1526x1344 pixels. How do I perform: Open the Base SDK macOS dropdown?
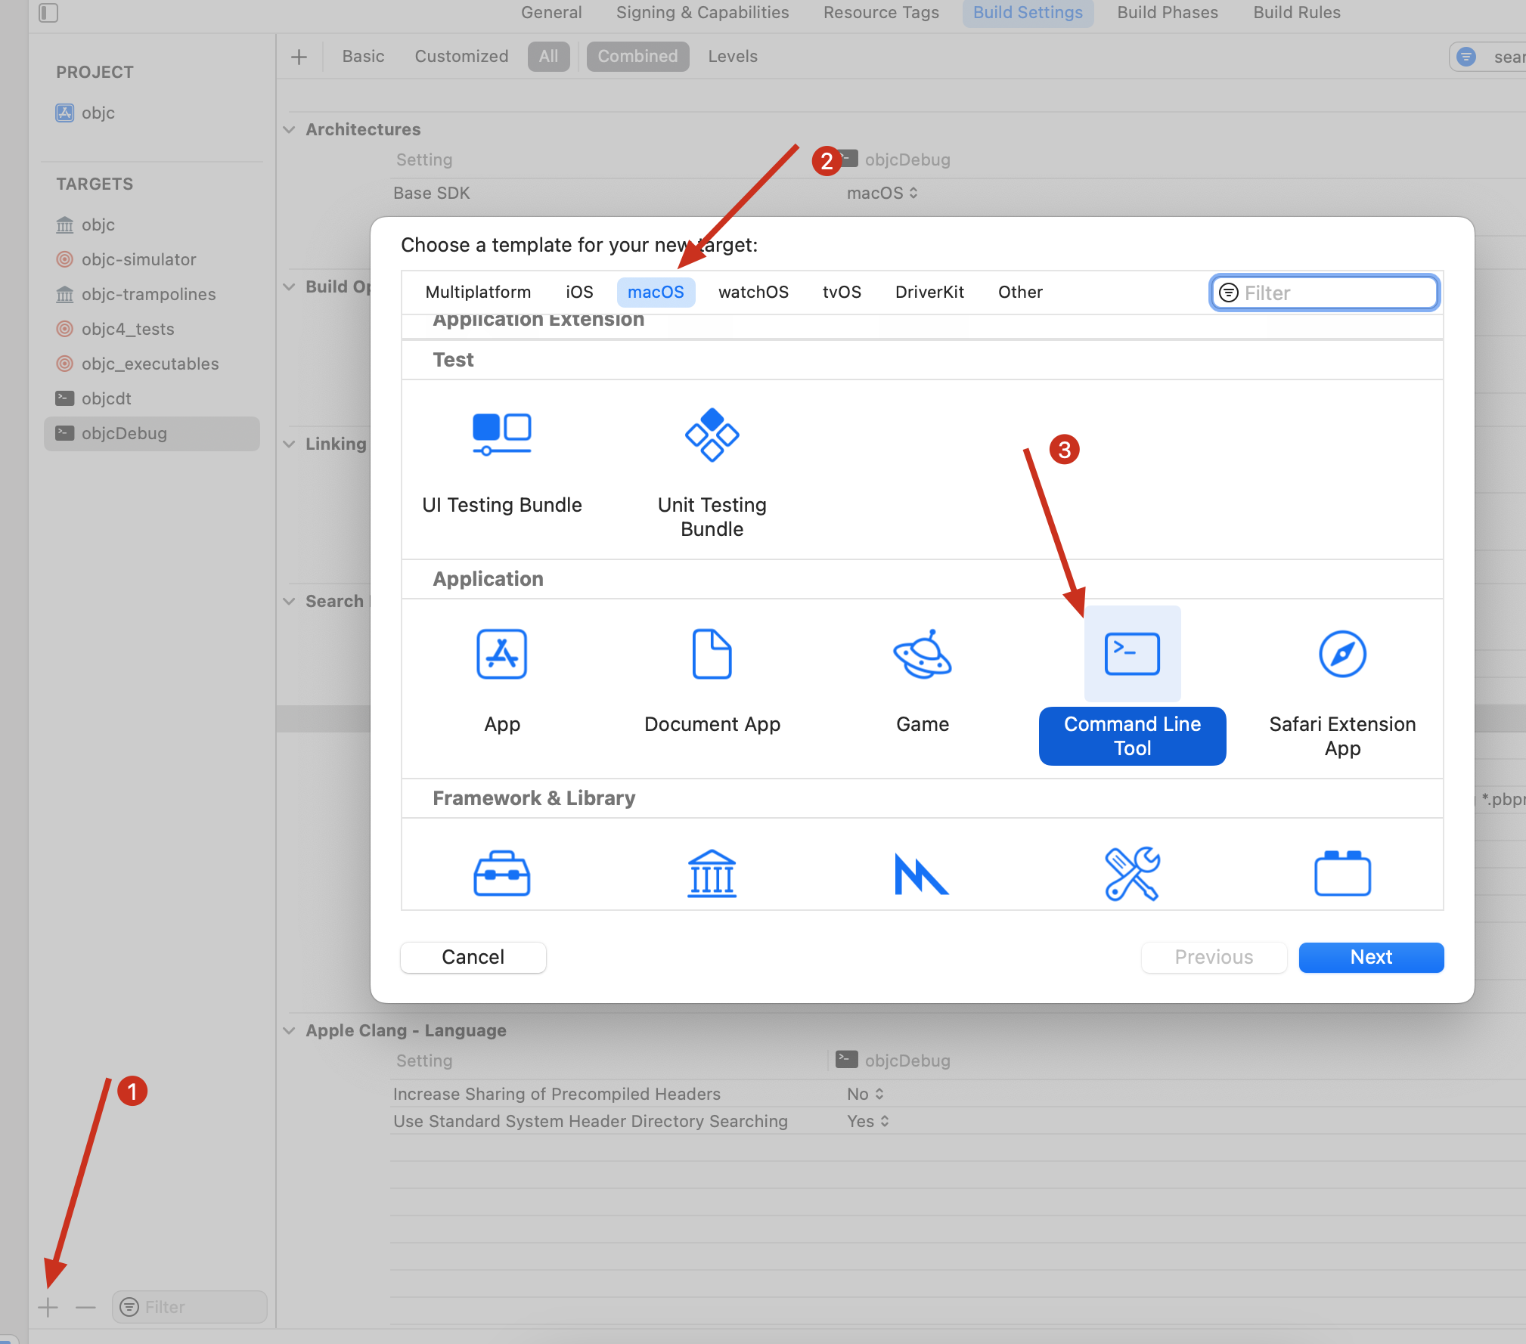882,193
